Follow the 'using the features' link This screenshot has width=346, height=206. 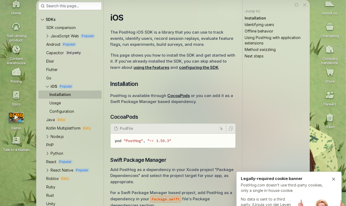[151, 67]
